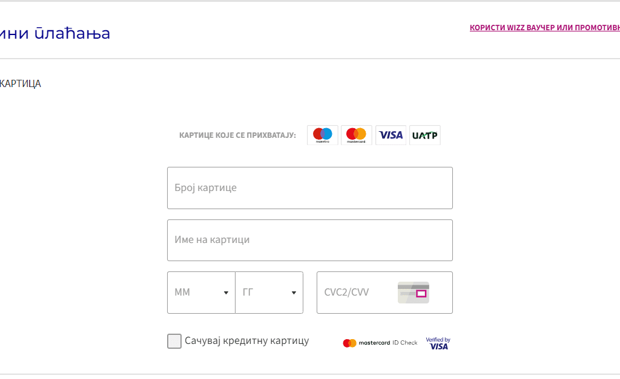The height and width of the screenshot is (379, 620).
Task: Click the VISA accepted card logo
Action: point(391,135)
